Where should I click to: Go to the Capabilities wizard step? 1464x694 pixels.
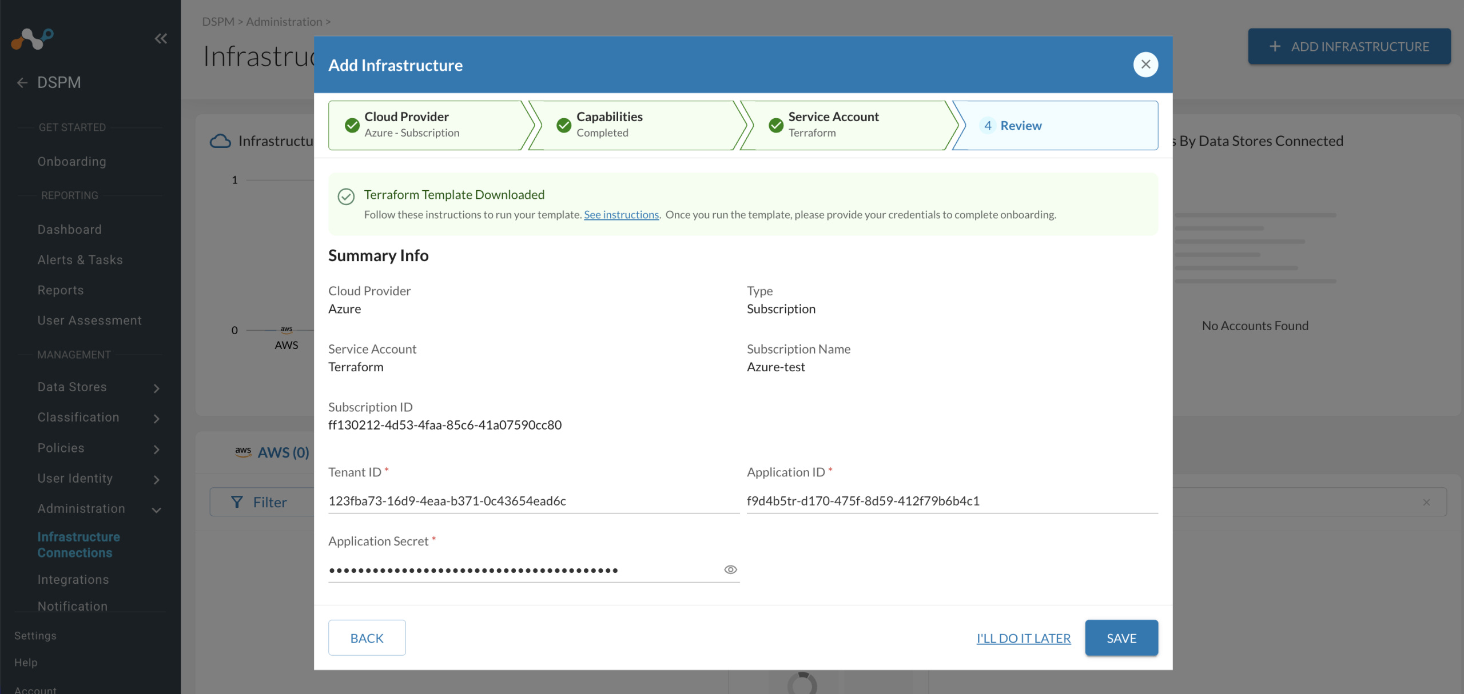638,125
